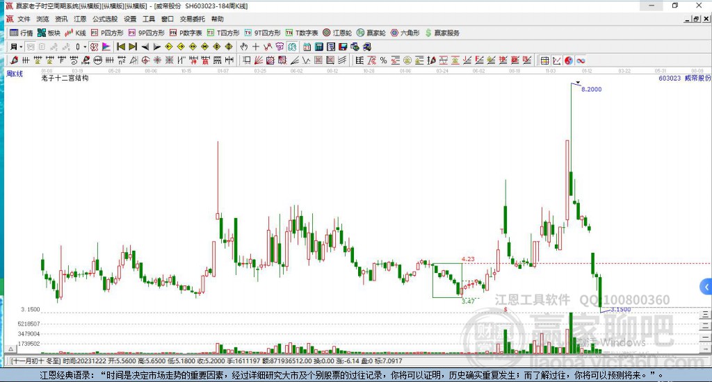This screenshot has height=382, width=712.
Task: Click the colored triangle chart icon
Action: click(x=106, y=47)
